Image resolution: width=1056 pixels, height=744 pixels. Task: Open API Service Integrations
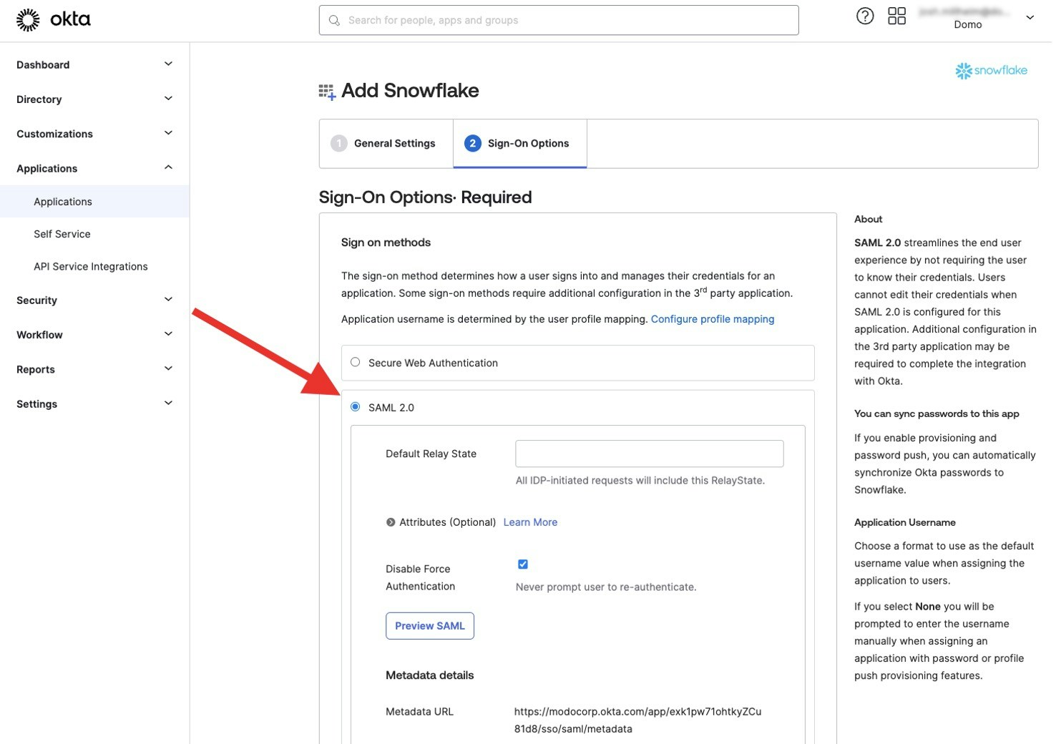coord(91,266)
